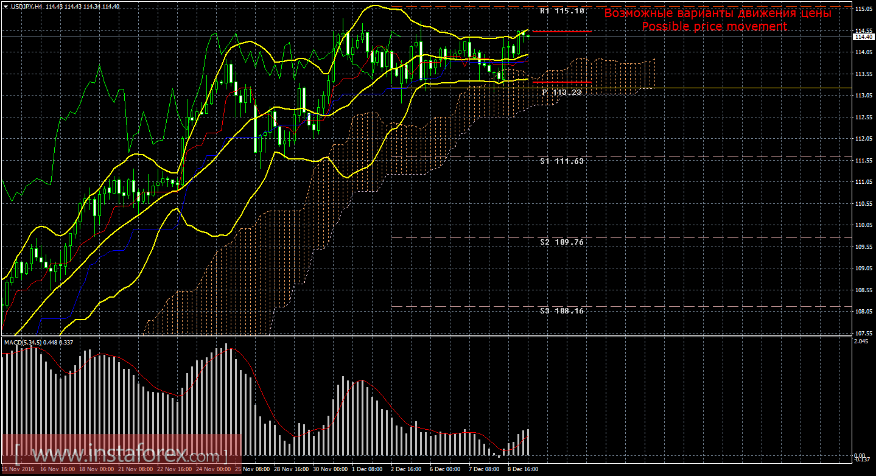Click the latest MACD histogram bar
Screen dimensions: 876x476
tap(528, 443)
